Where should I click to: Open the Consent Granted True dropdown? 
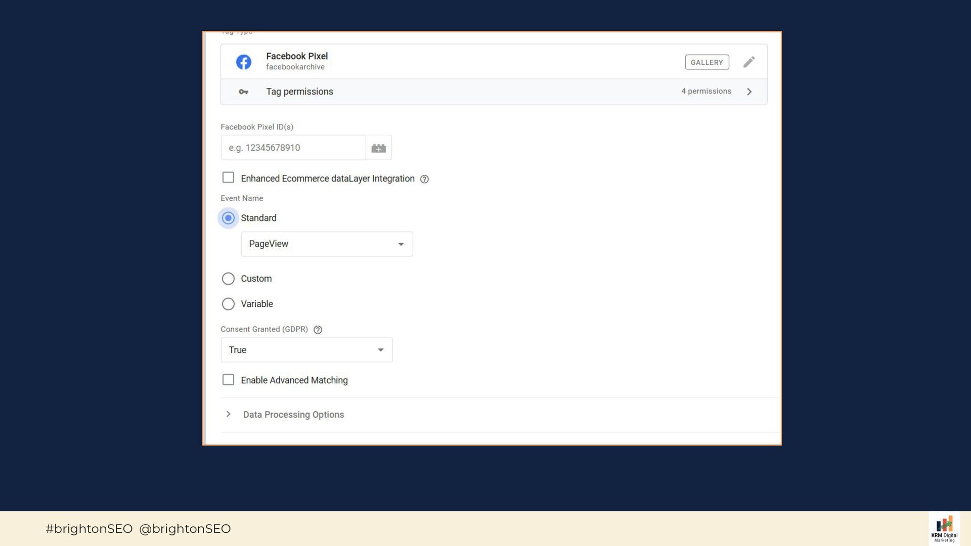pos(306,350)
